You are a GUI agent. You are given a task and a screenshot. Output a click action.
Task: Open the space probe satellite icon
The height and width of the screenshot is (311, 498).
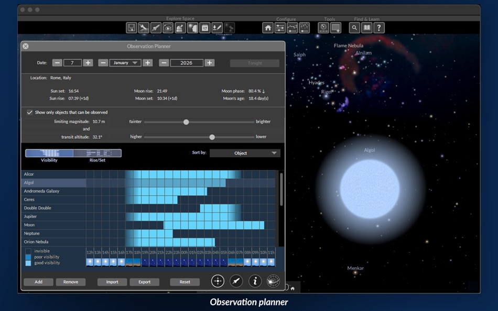144,28
